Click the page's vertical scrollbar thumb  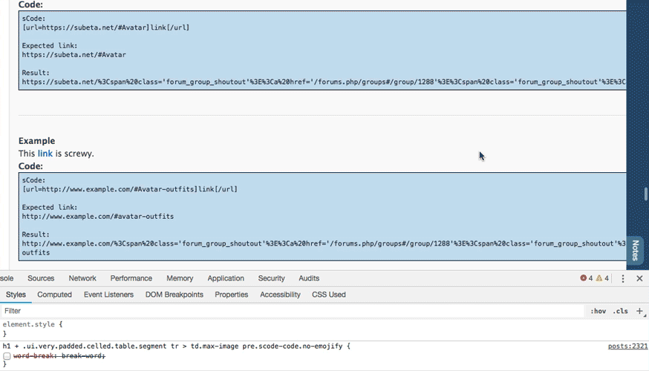click(646, 194)
